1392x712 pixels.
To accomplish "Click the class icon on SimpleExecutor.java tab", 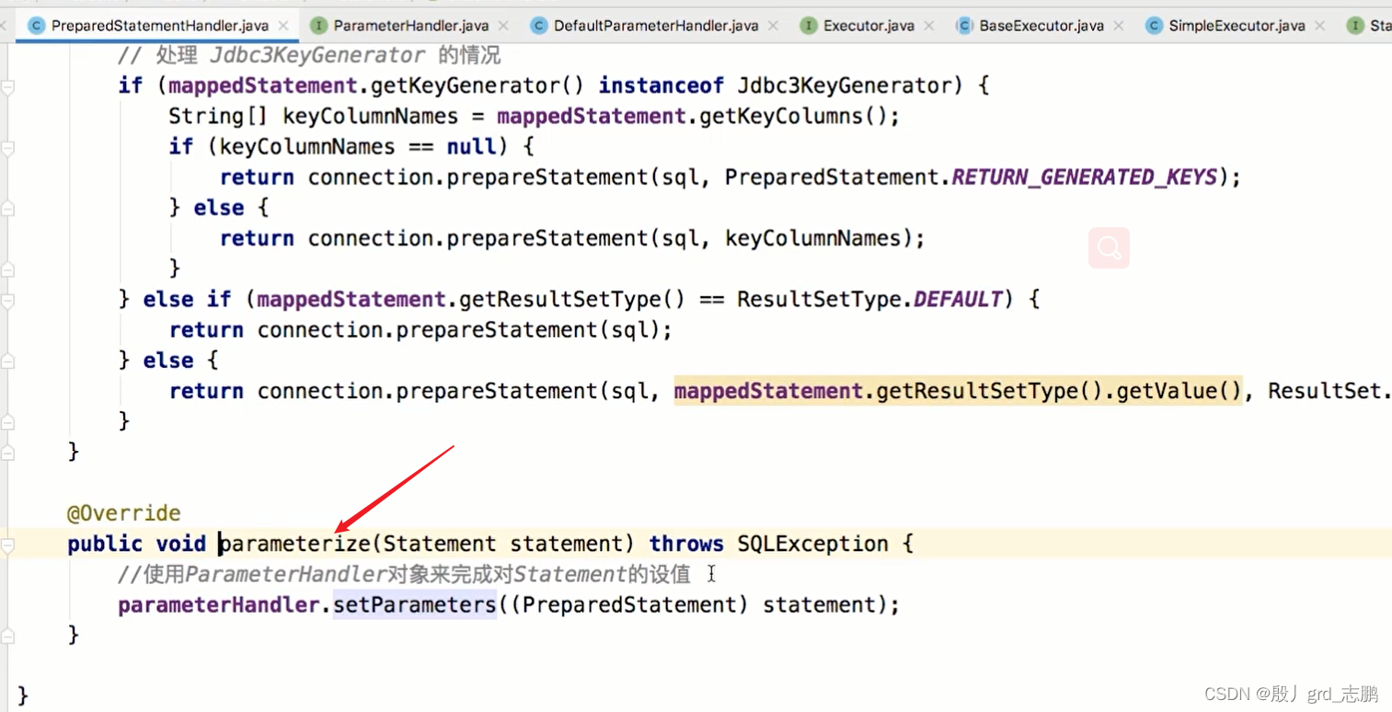I will (x=1154, y=26).
